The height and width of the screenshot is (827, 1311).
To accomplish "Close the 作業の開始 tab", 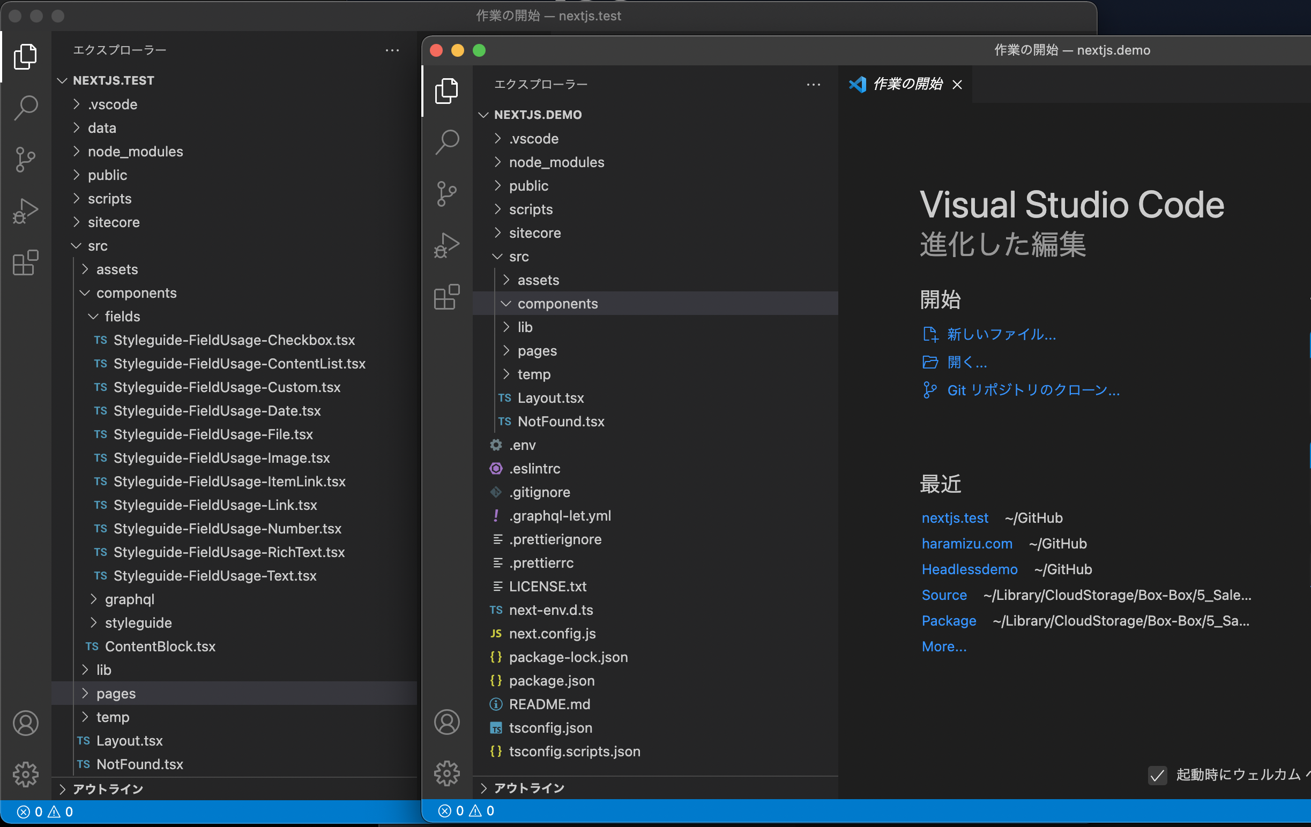I will pyautogui.click(x=957, y=85).
